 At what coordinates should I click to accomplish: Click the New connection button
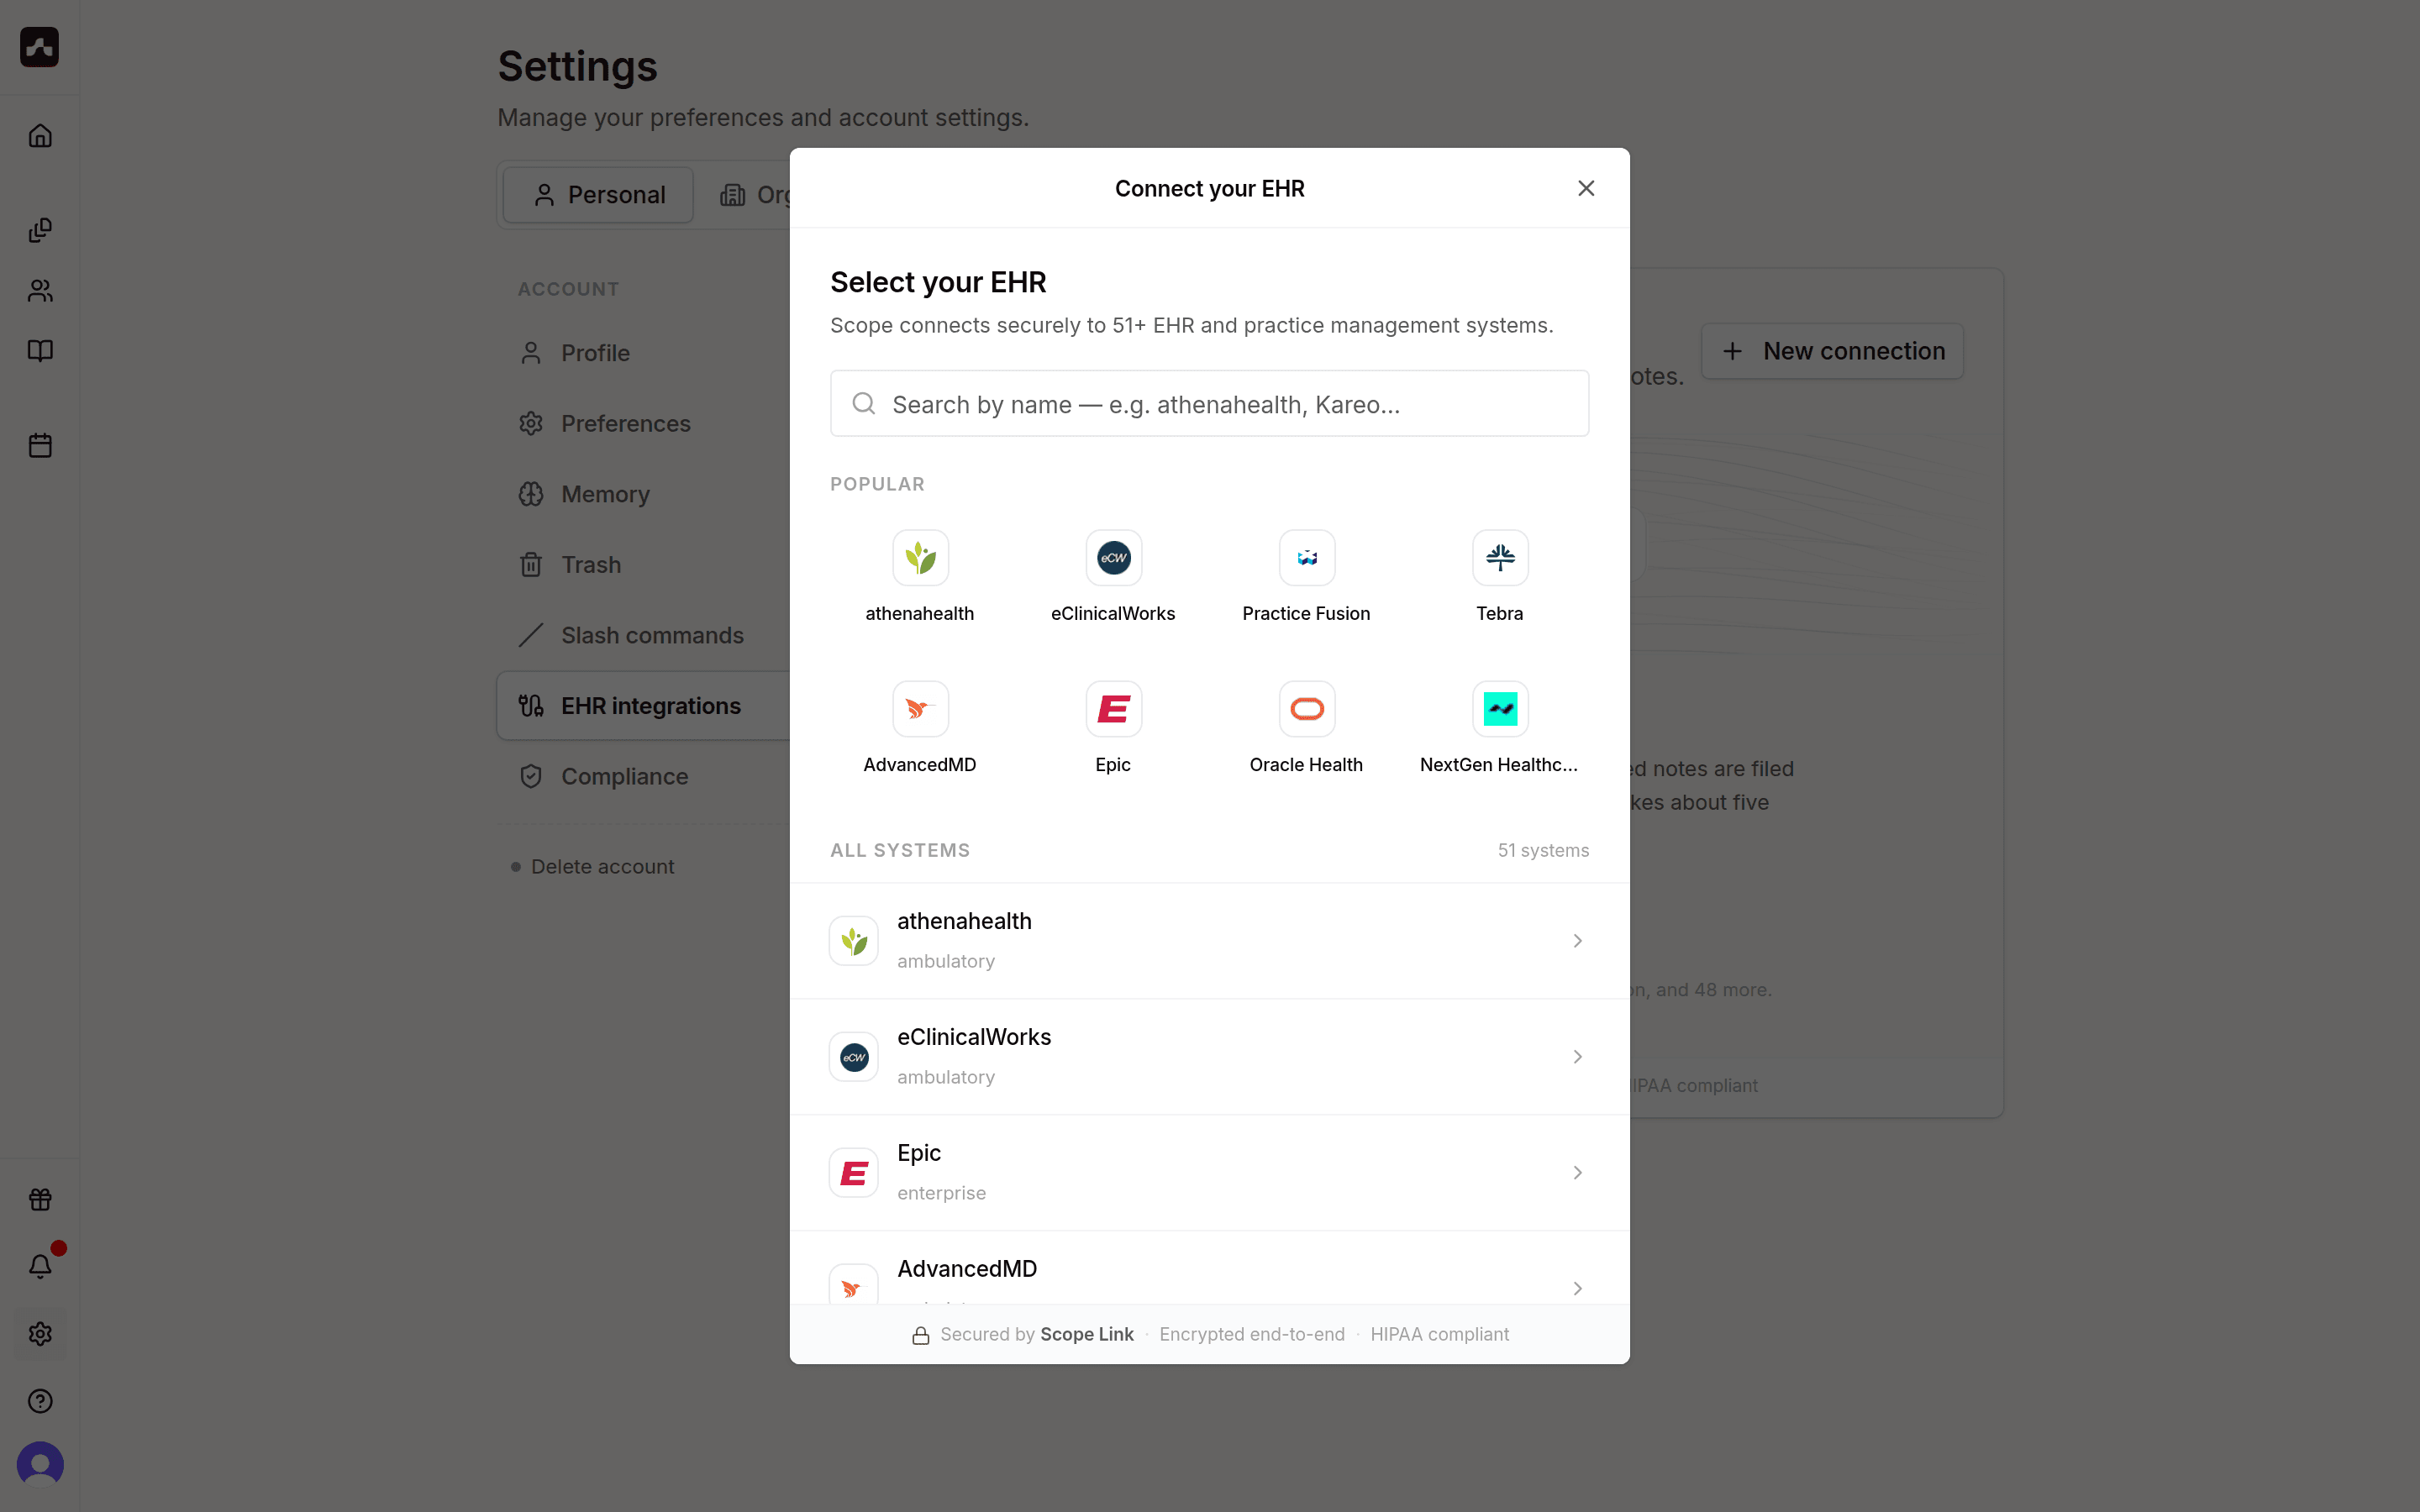click(x=1832, y=351)
